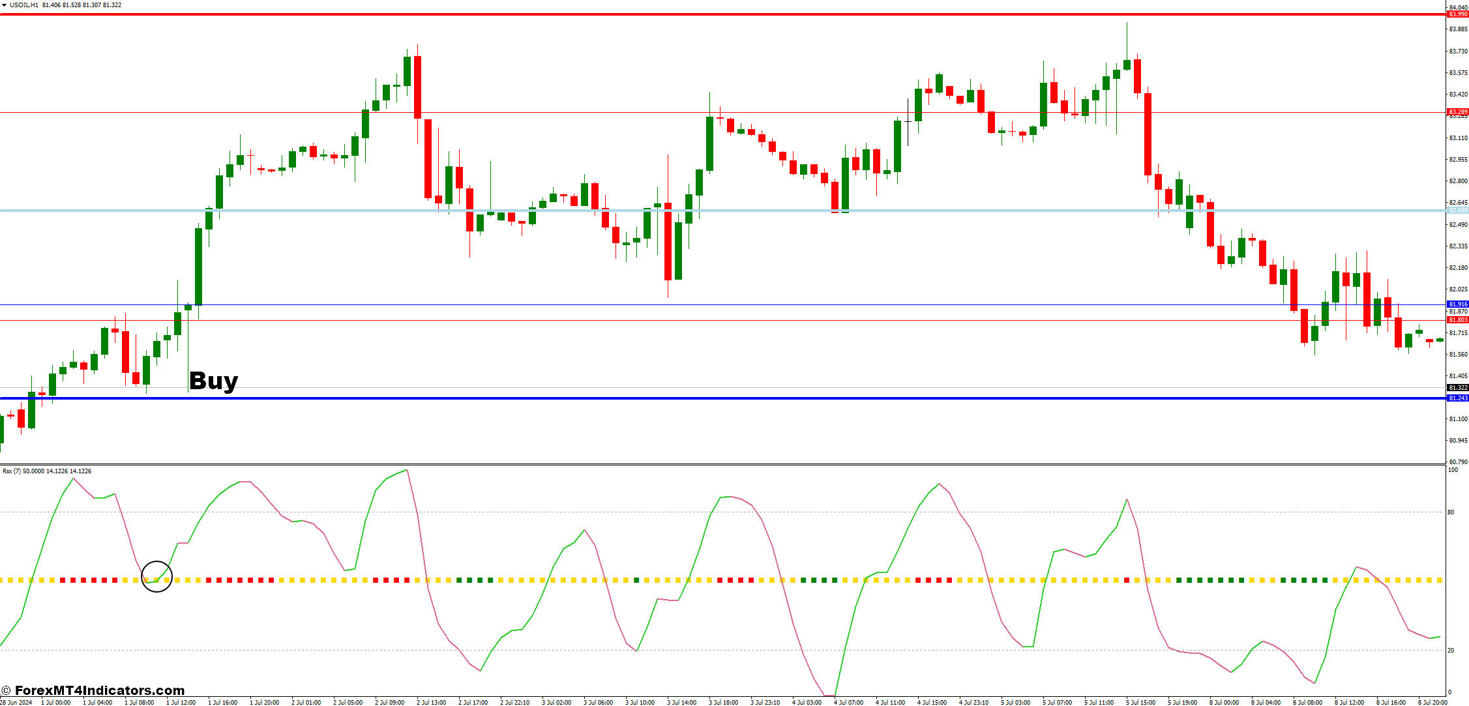Click 80.945 on the price scale
The height and width of the screenshot is (706, 1469).
click(x=1458, y=440)
